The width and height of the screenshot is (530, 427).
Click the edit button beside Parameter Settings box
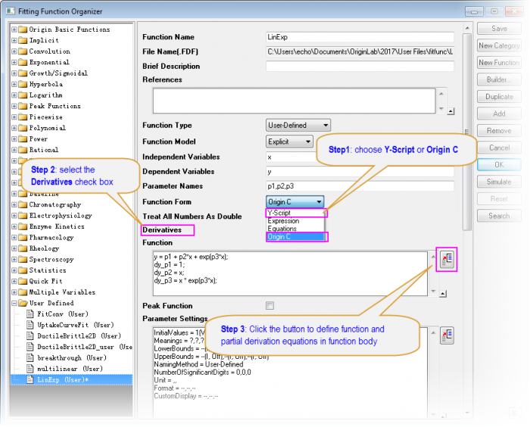pyautogui.click(x=447, y=335)
